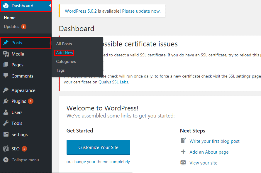Open the SEO menu label
This screenshot has width=261, height=173.
(x=16, y=149)
